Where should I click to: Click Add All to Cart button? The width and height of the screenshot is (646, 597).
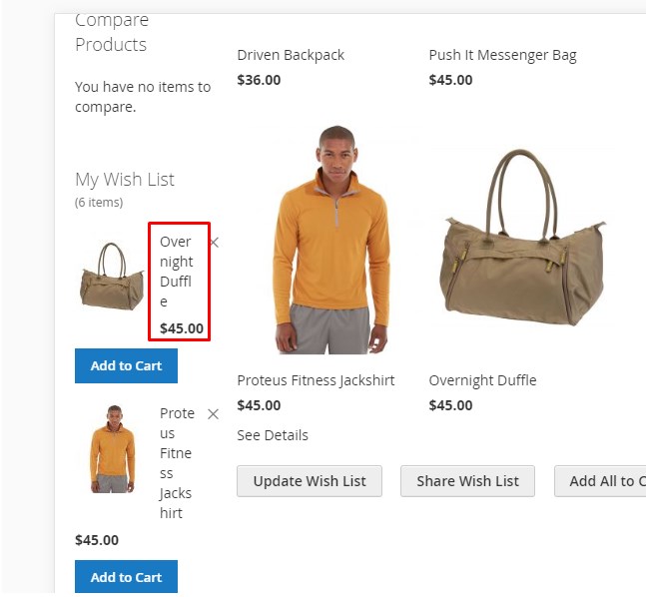pyautogui.click(x=600, y=481)
